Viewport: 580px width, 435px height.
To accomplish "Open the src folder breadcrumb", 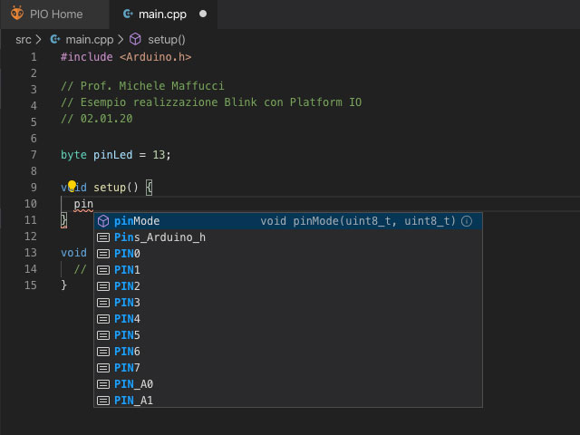I will [23, 39].
